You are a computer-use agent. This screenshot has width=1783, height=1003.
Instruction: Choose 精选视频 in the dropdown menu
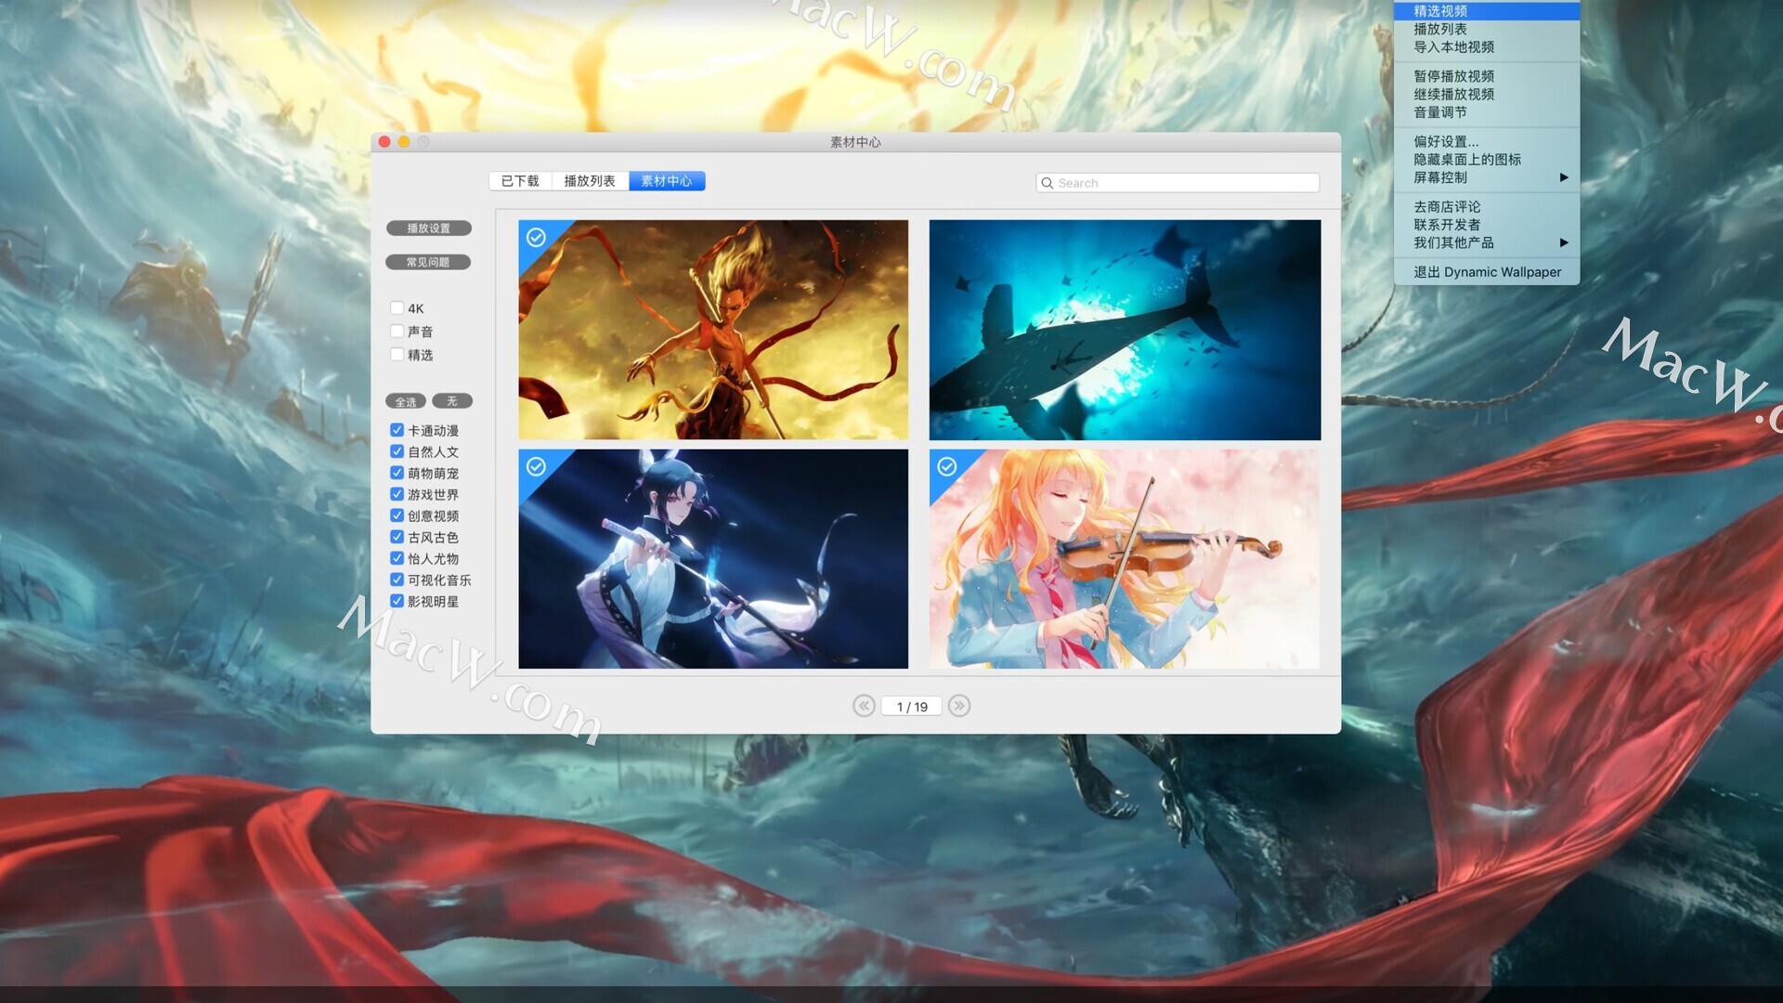(1486, 11)
